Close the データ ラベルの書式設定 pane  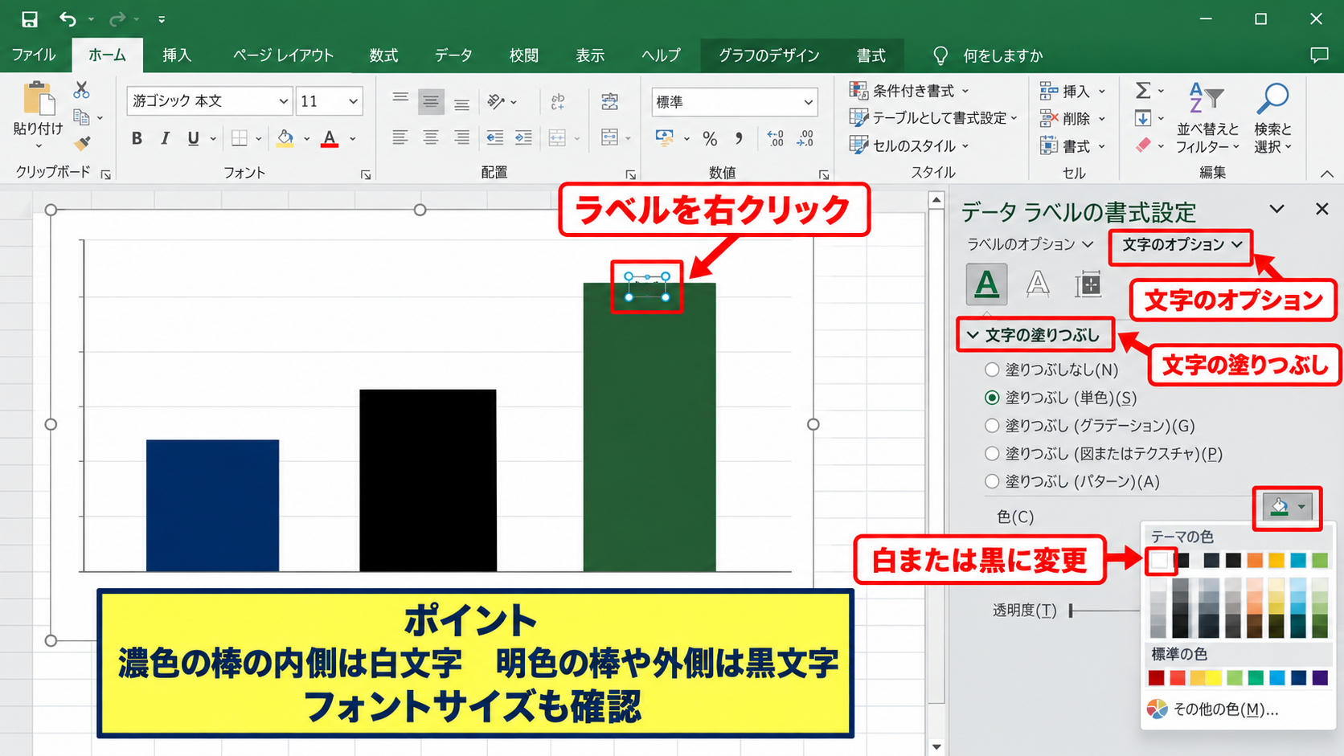pos(1322,209)
